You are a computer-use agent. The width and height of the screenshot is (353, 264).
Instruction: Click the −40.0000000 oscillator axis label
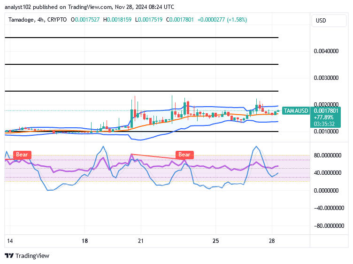tap(329, 208)
